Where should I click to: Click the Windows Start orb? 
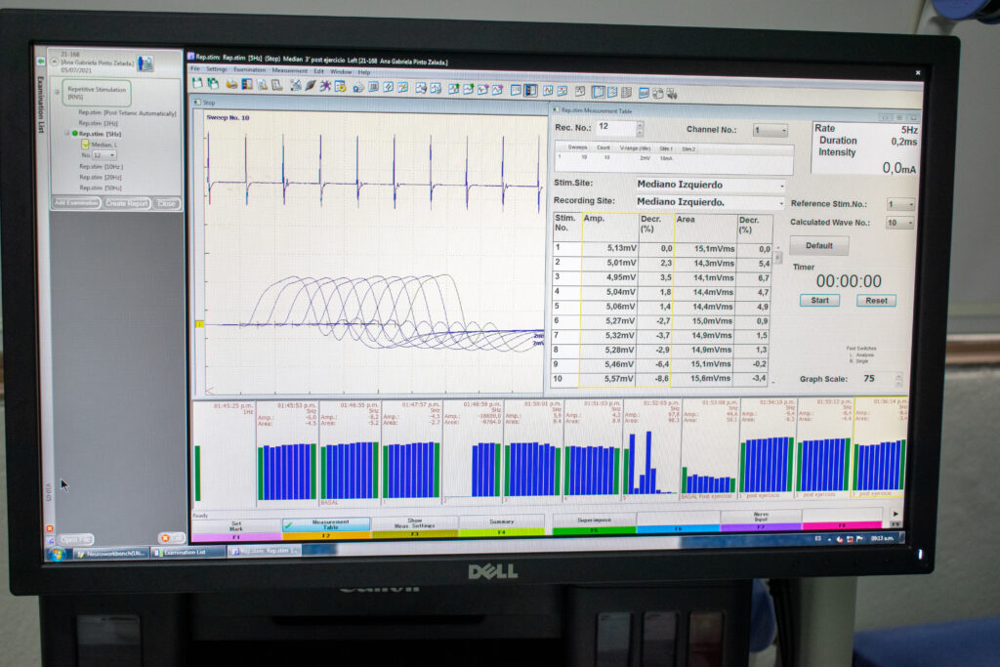56,554
